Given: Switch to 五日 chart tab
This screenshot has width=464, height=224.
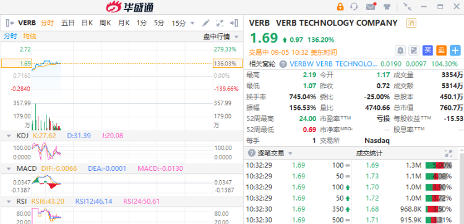Looking at the screenshot, I should 68,23.
